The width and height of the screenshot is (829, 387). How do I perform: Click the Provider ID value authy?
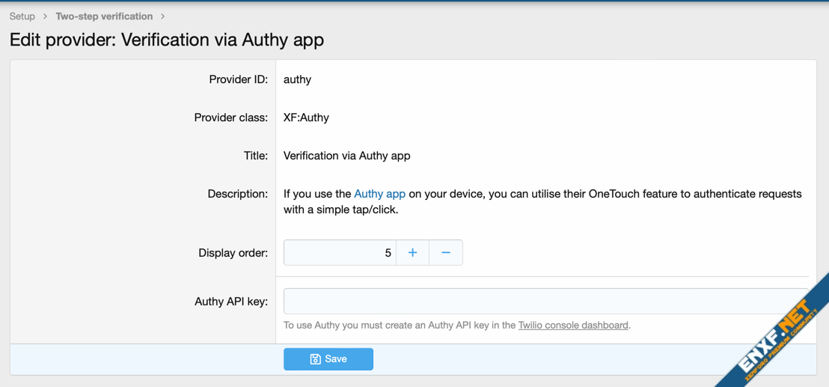(297, 79)
